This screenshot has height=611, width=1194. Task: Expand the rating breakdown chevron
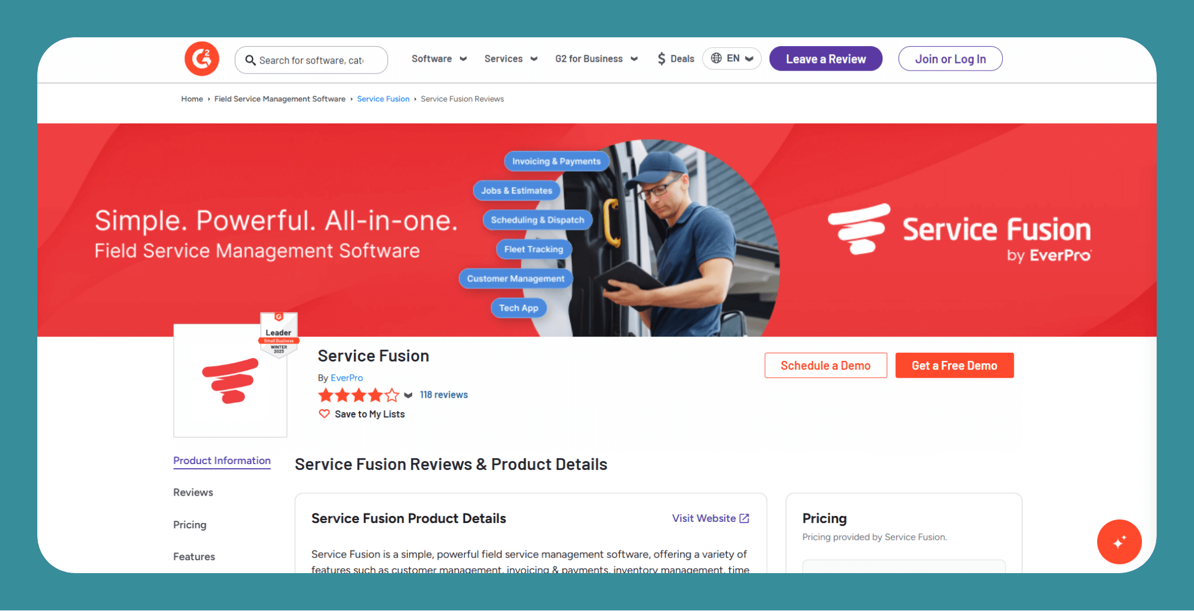(x=408, y=395)
